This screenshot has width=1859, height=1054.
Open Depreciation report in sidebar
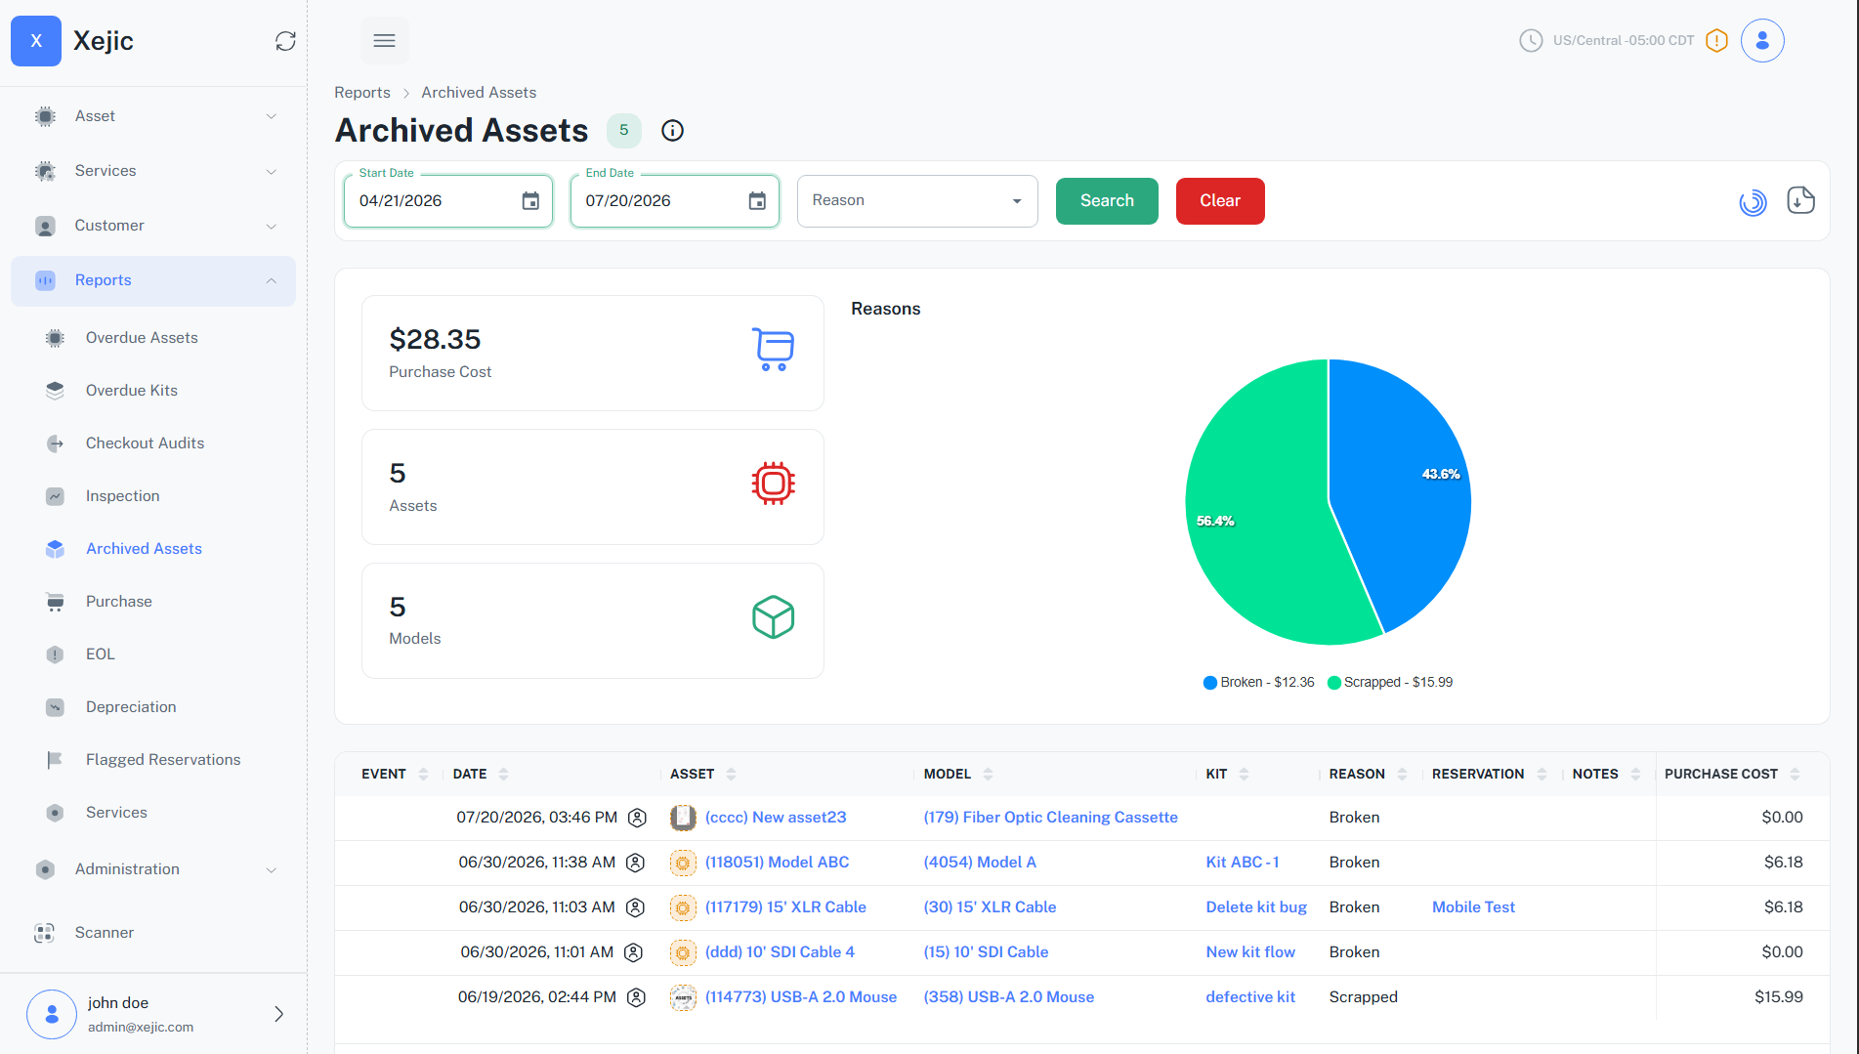tap(131, 707)
